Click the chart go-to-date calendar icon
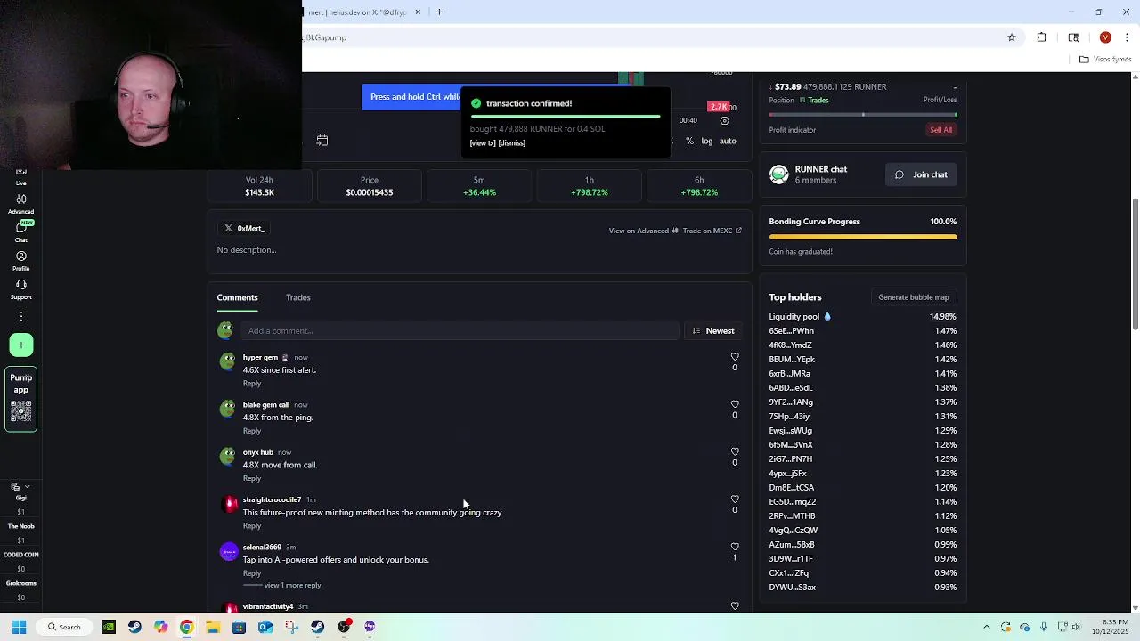 [322, 141]
